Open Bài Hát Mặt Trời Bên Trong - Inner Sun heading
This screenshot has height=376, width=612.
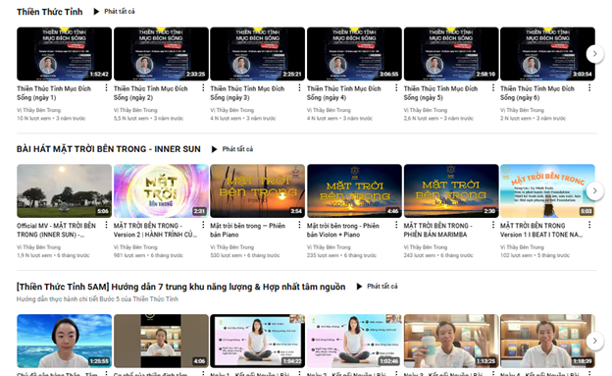click(109, 149)
